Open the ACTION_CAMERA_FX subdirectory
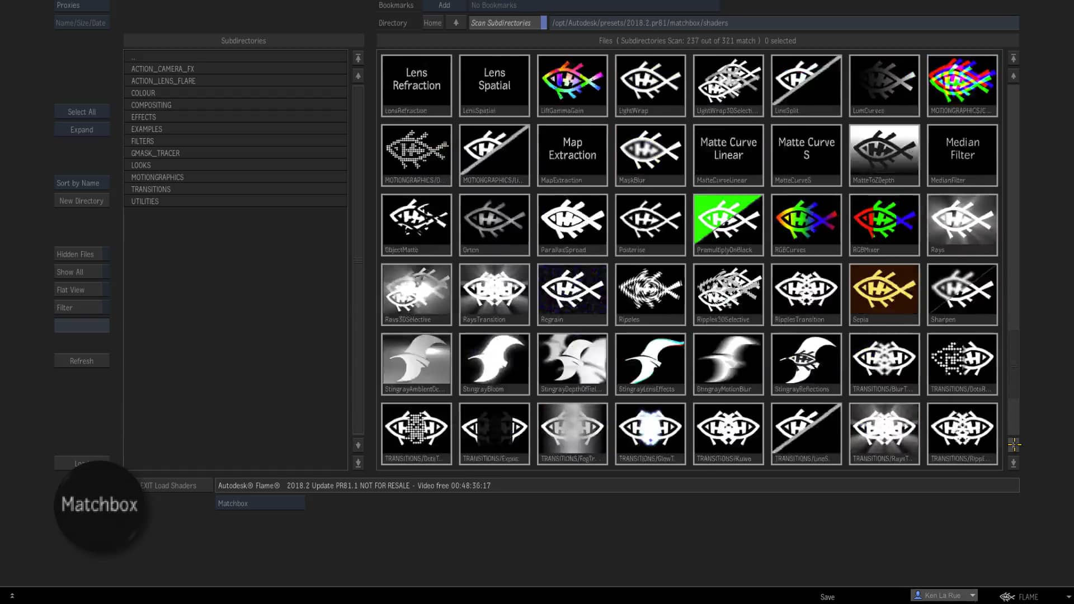 pyautogui.click(x=235, y=69)
